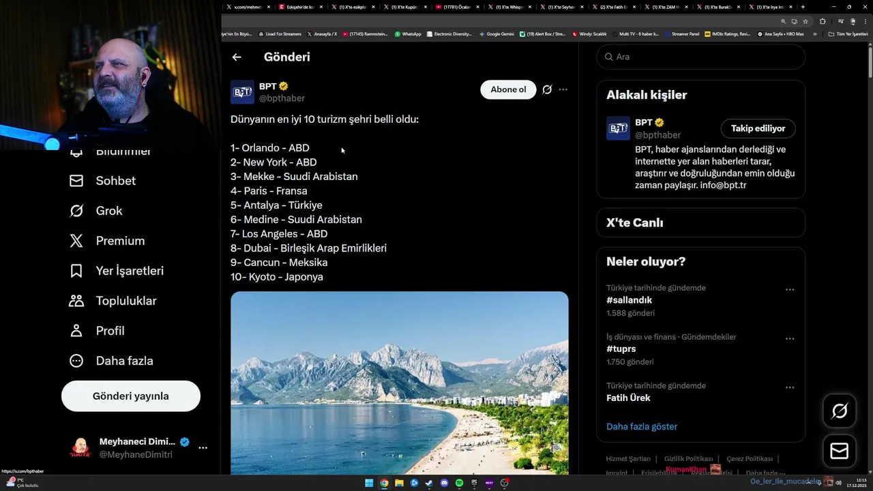Open more options for Fatih Ürek trend
This screenshot has height=491, width=873.
pos(790,387)
